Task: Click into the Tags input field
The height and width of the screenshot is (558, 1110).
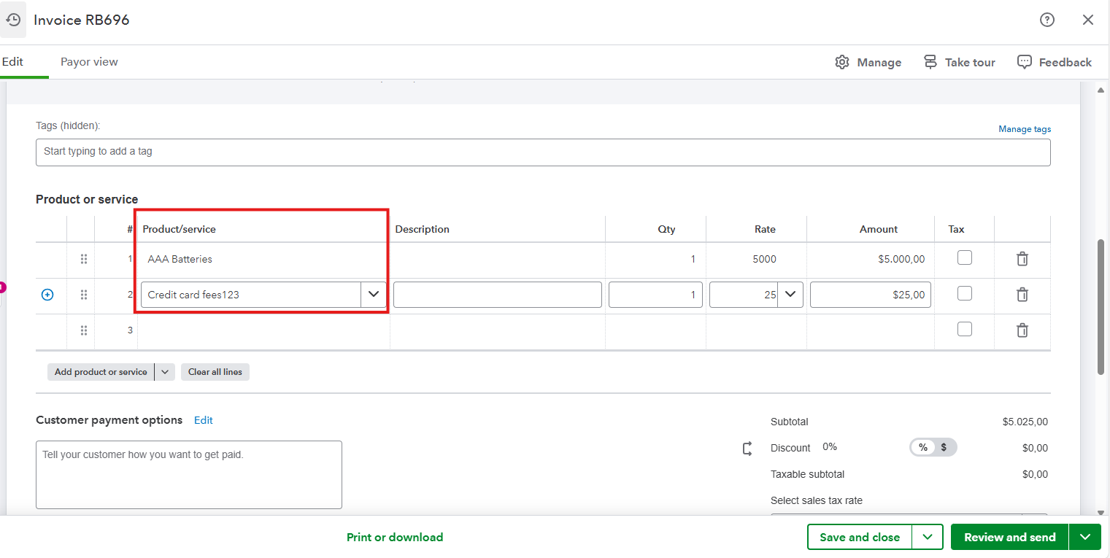Action: (x=542, y=152)
